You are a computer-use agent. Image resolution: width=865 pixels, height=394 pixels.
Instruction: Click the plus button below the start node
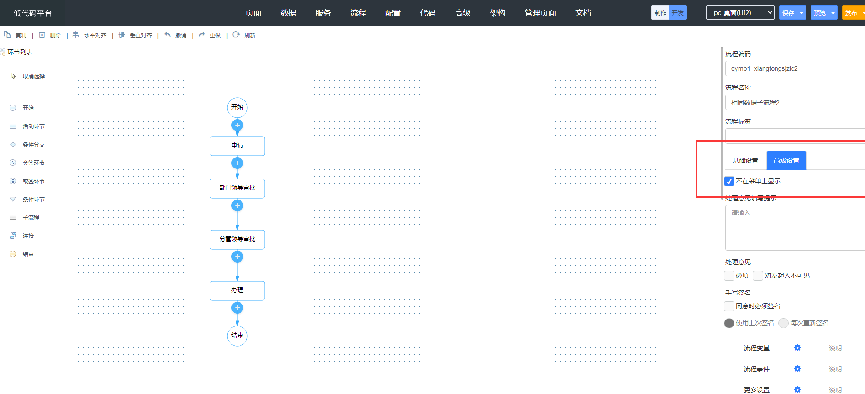pyautogui.click(x=237, y=125)
